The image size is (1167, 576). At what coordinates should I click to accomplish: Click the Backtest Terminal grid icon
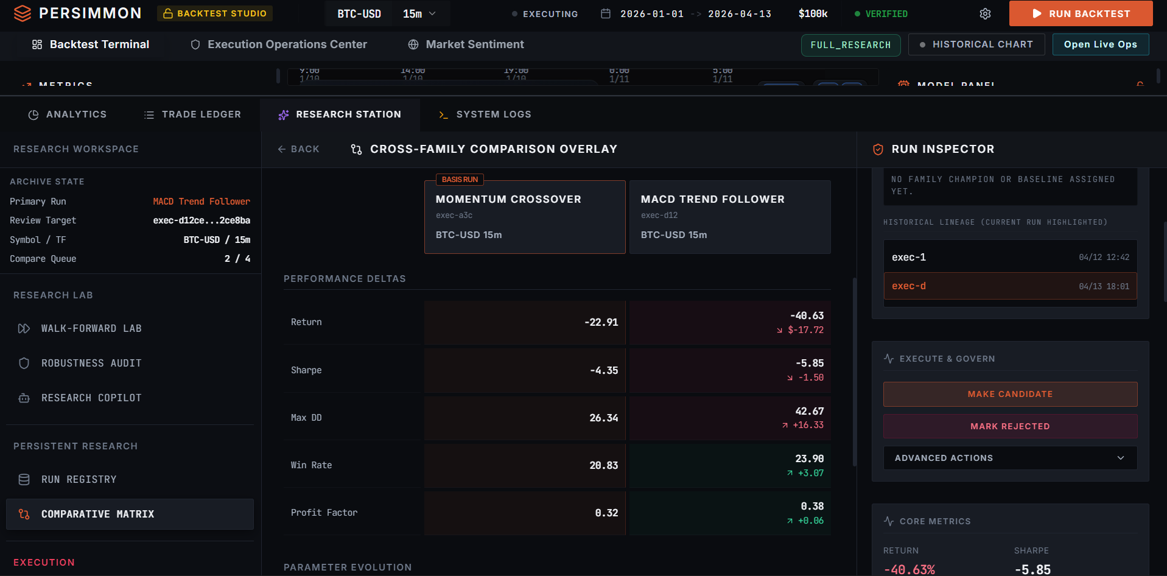pos(37,44)
